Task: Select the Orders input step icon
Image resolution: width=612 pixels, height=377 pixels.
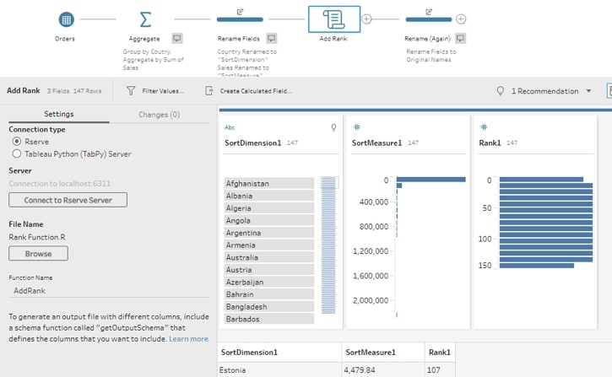Action: (x=66, y=19)
